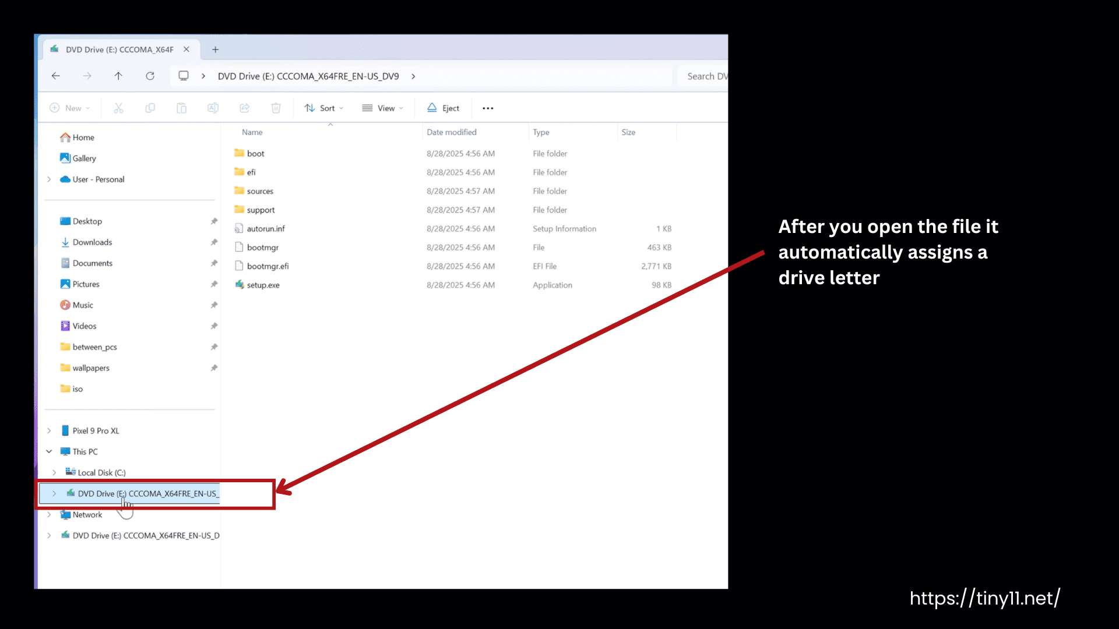
Task: Open a new Explorer tab with plus button
Action: click(x=215, y=50)
